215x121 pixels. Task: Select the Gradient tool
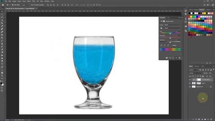pos(2,52)
